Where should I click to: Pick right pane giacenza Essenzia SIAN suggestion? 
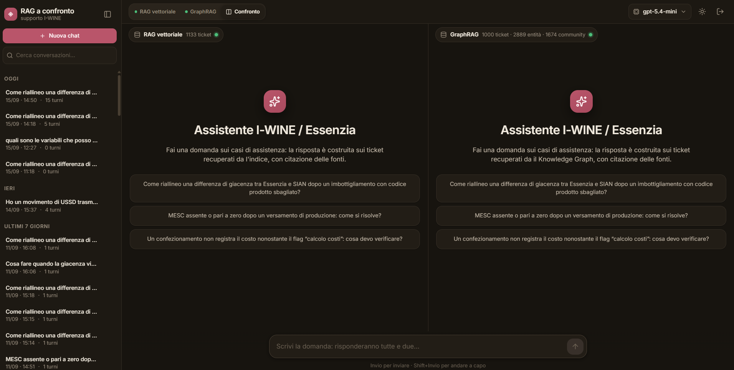coord(581,188)
